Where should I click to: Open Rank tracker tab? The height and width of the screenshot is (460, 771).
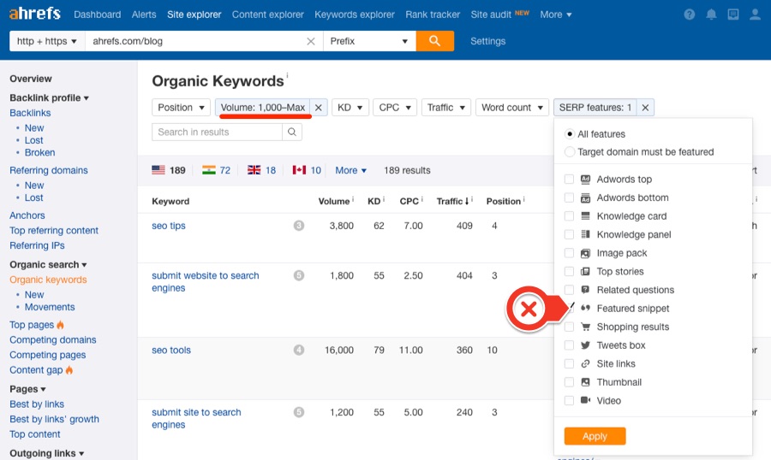(433, 15)
